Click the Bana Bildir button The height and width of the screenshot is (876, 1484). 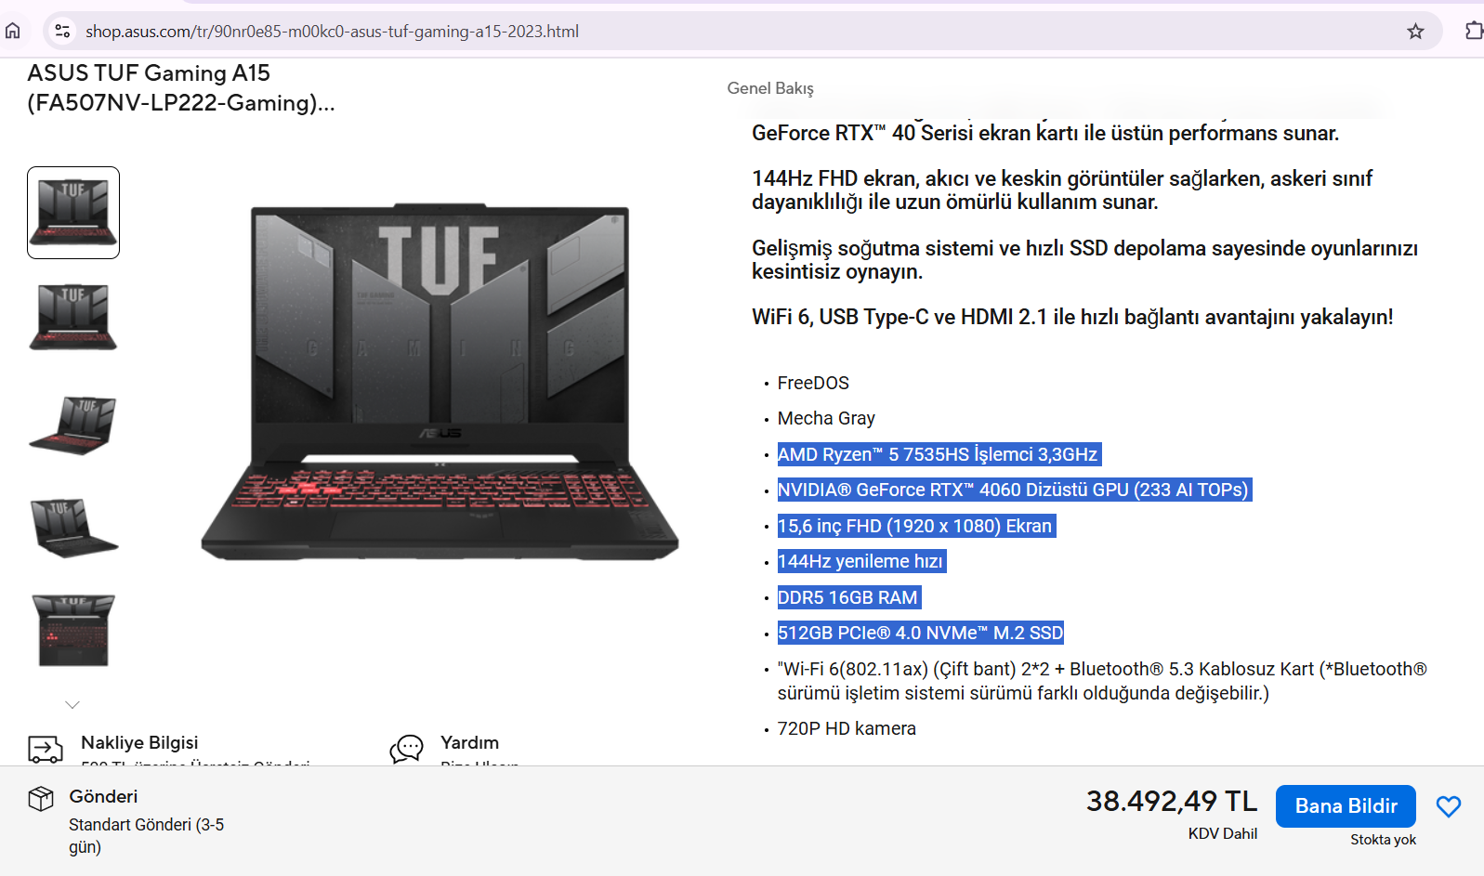click(1346, 805)
